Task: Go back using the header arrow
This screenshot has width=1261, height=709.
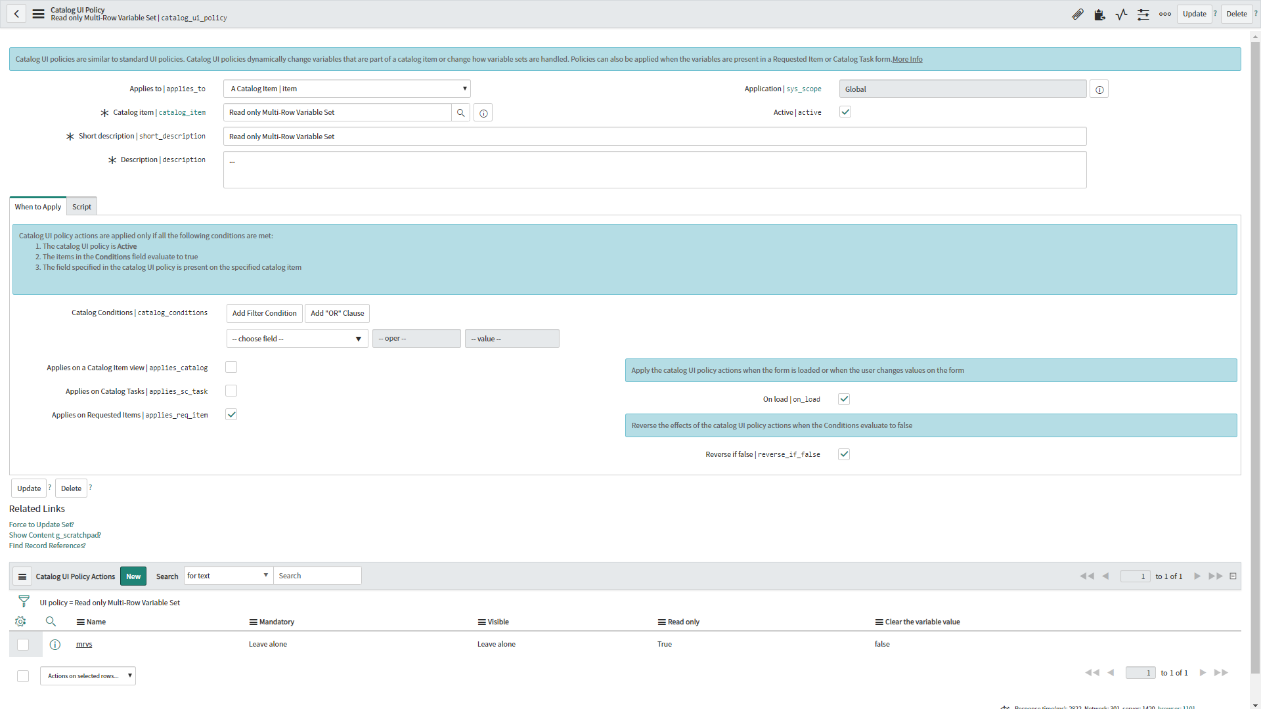Action: 16,14
